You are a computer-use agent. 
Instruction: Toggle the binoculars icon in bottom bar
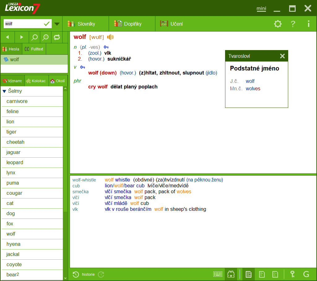pos(231,274)
